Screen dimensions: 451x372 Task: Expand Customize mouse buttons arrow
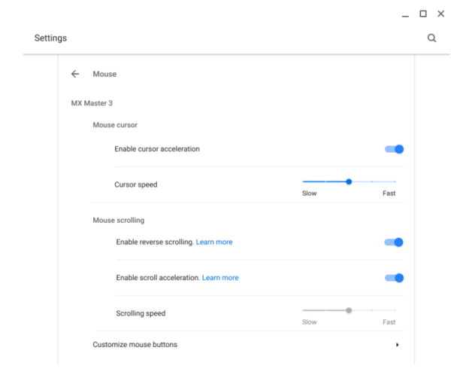pos(397,345)
